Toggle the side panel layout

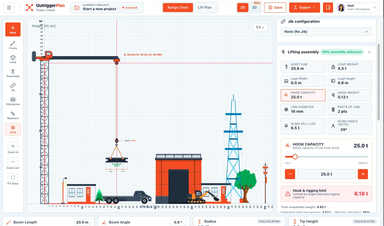tap(328, 8)
